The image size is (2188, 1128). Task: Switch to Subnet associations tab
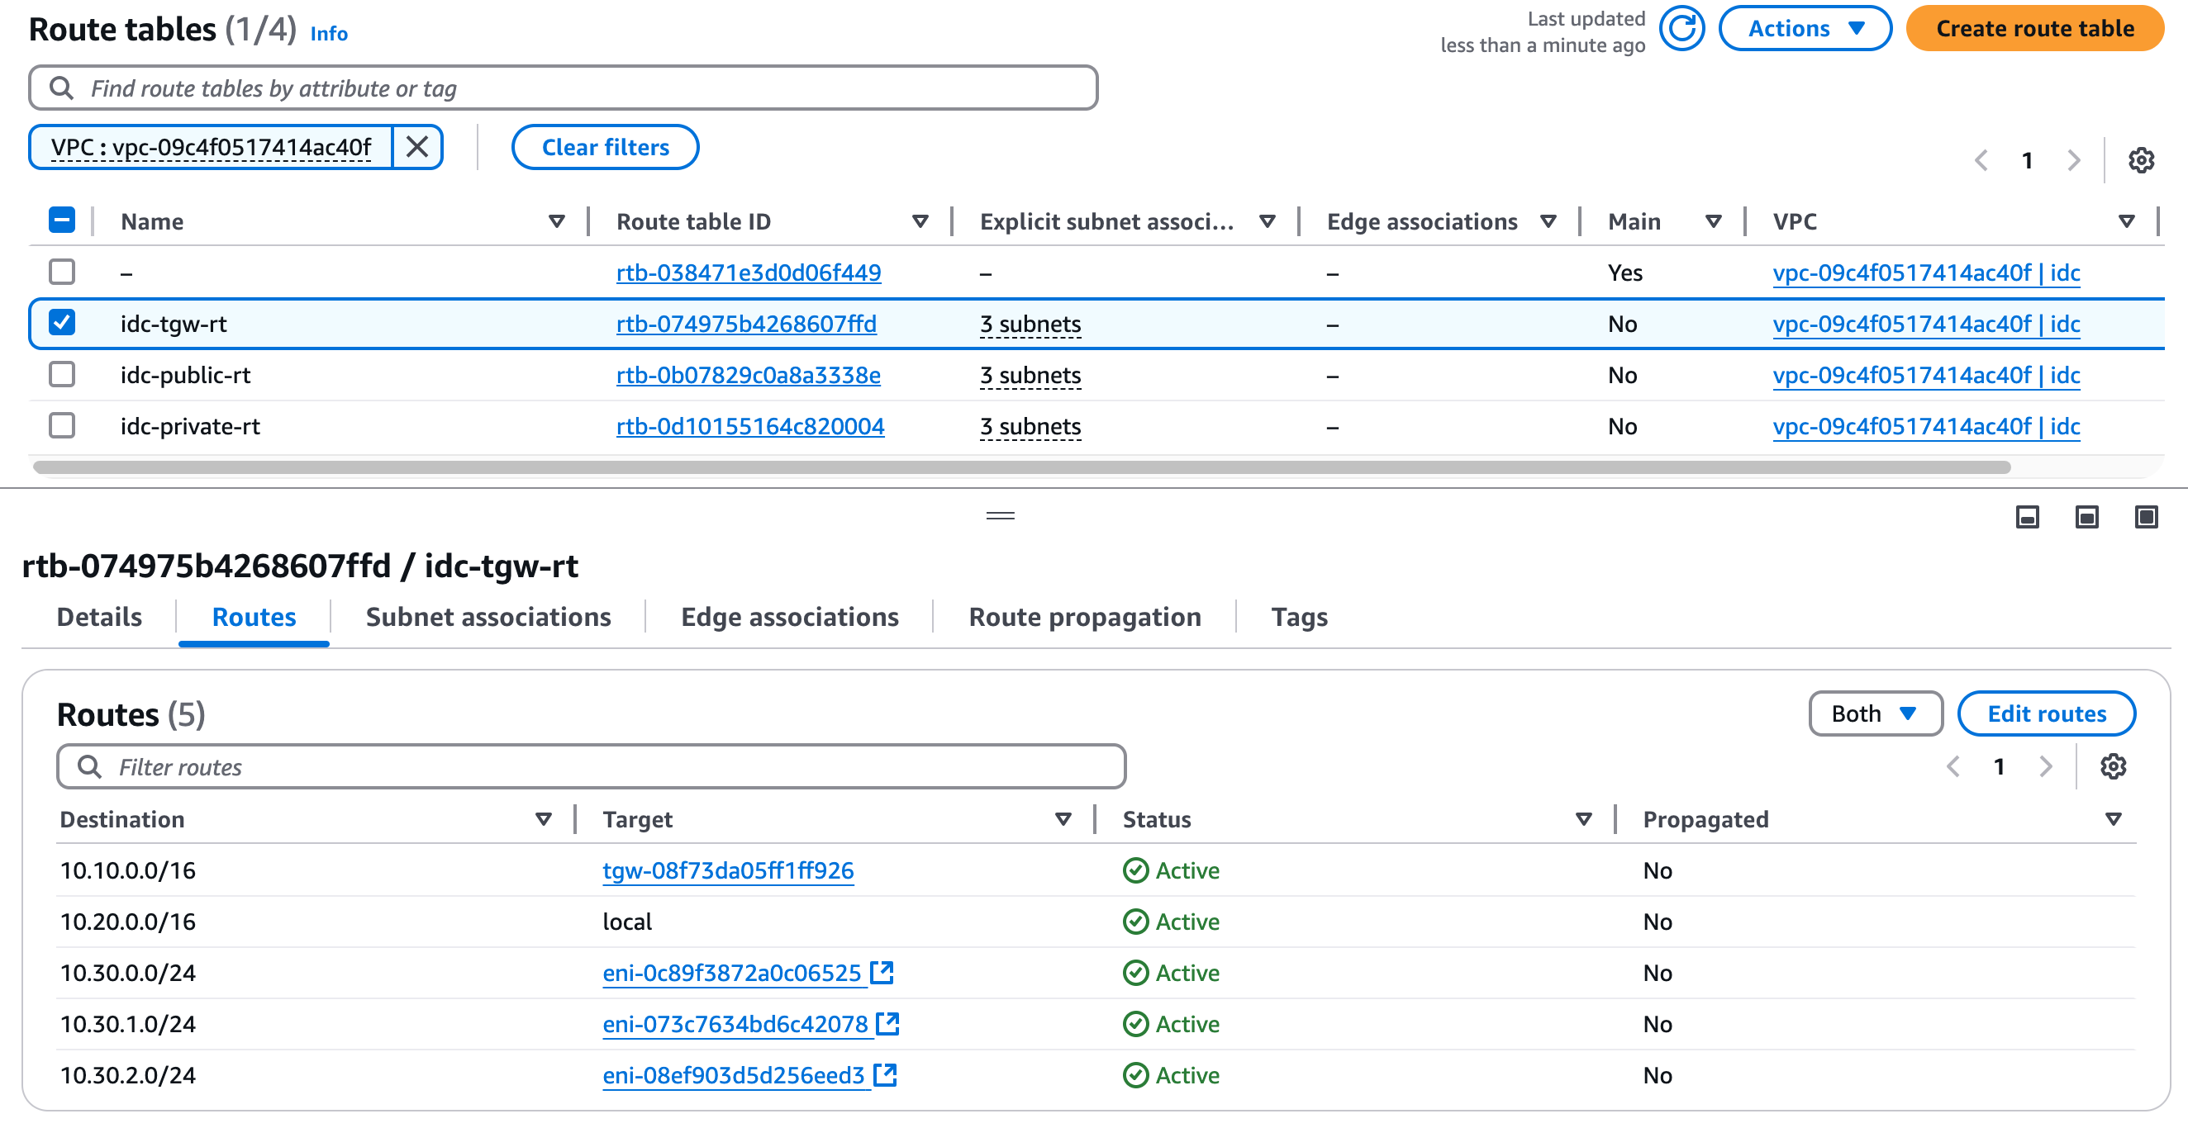click(x=488, y=617)
